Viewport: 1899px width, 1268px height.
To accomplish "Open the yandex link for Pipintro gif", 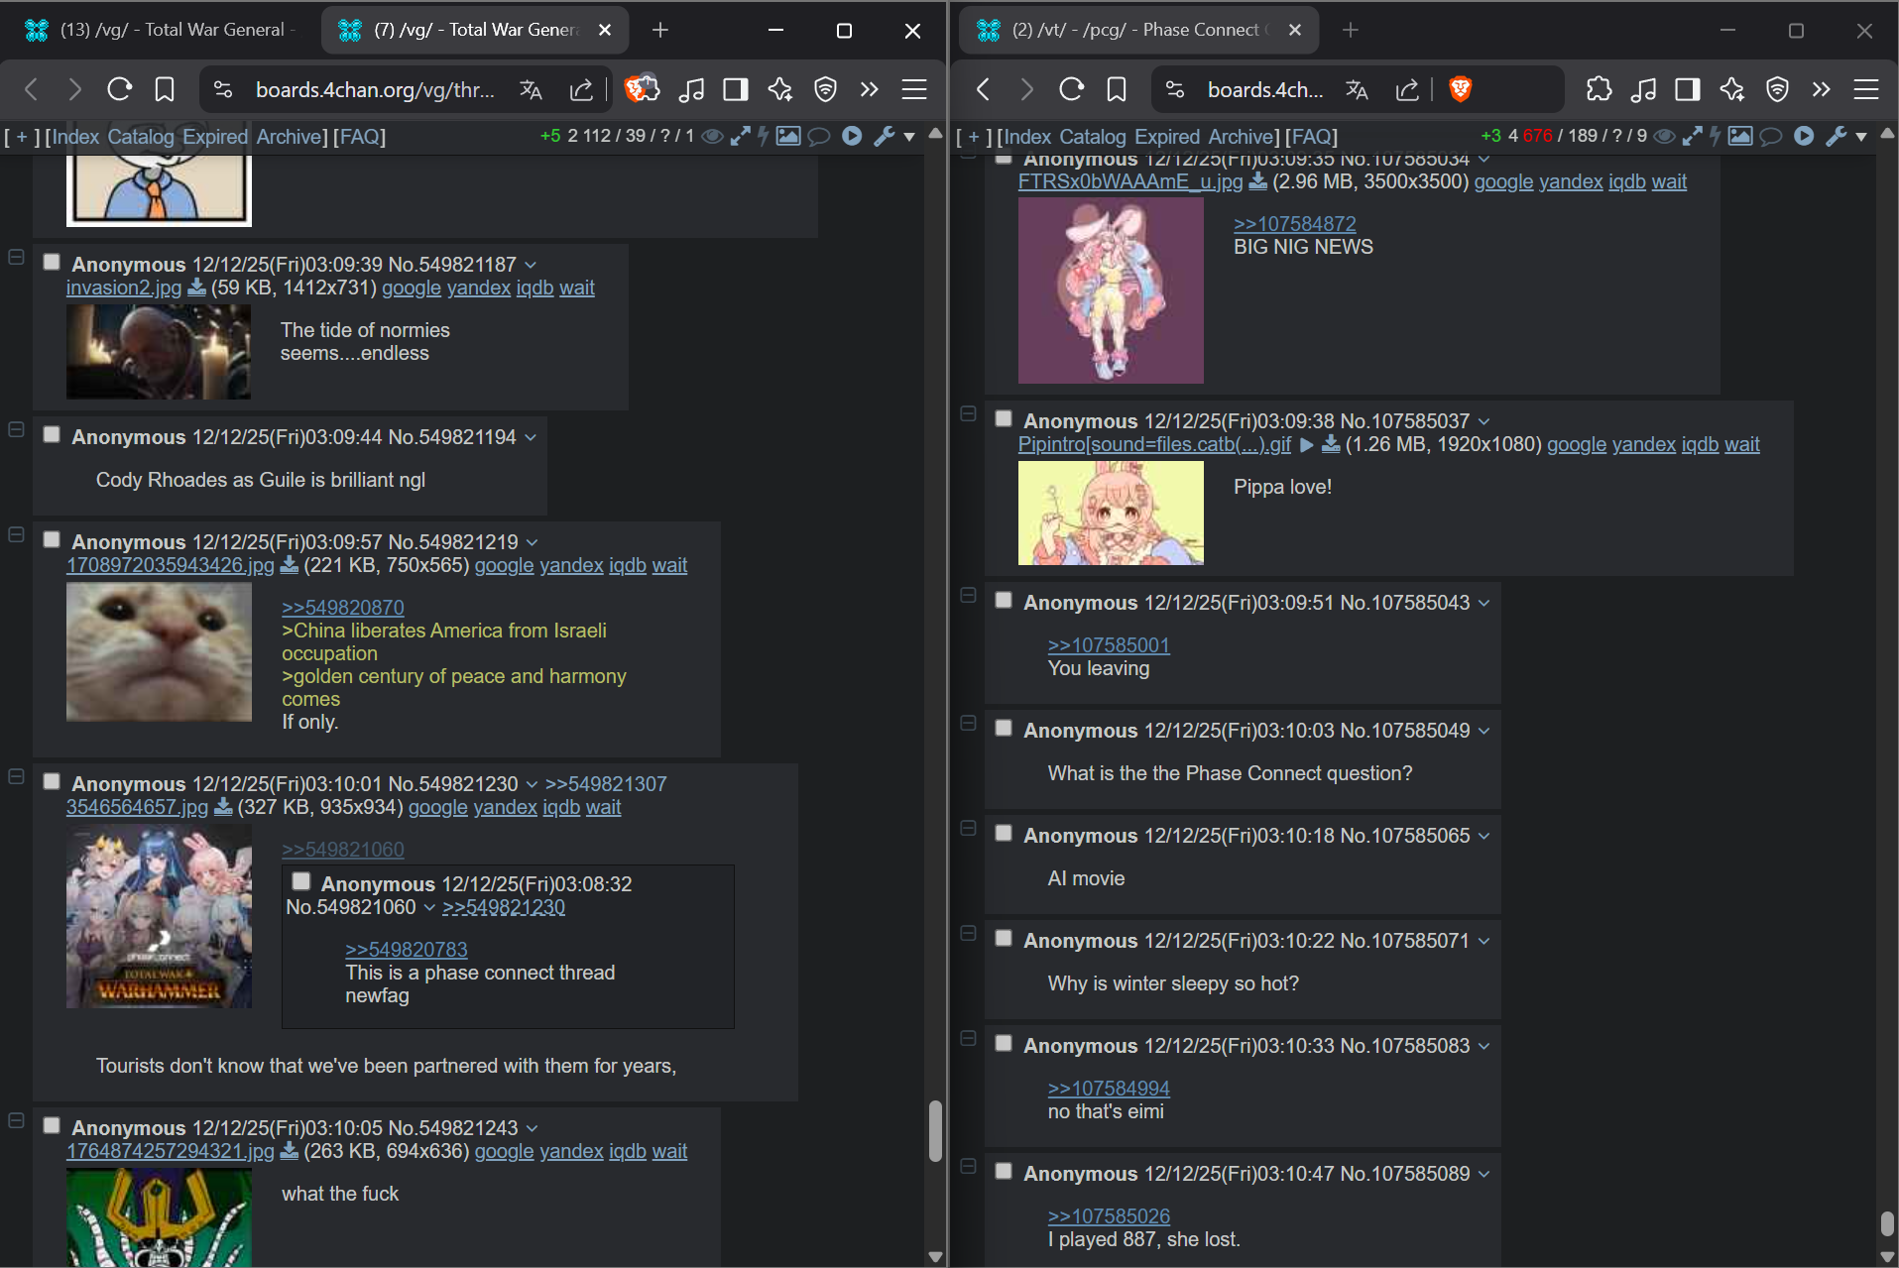I will (x=1644, y=444).
